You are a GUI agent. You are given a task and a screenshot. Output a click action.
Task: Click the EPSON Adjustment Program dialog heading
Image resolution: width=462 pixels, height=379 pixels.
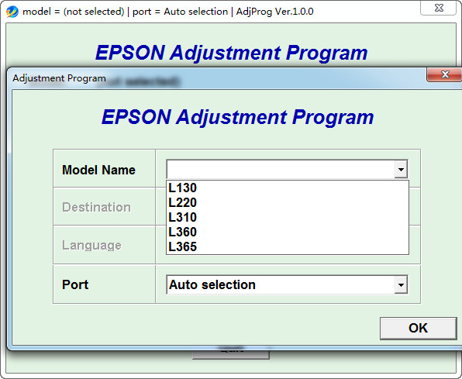[x=237, y=117]
